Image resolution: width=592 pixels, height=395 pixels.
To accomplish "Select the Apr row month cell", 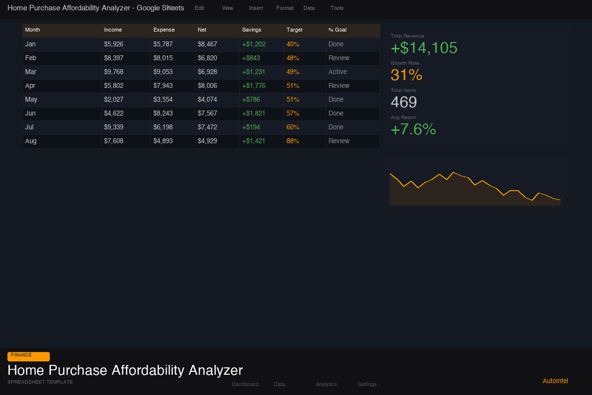I will tap(62, 86).
